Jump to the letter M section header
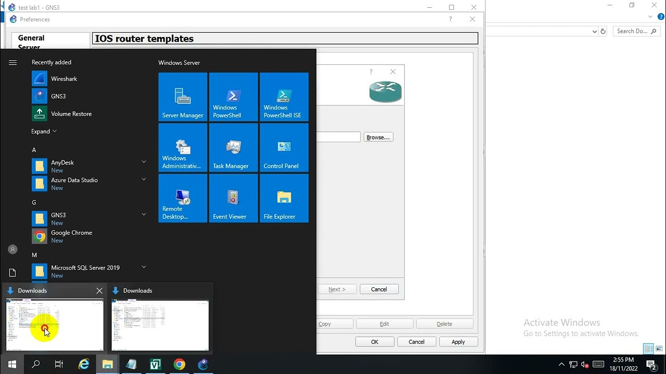 pos(34,255)
